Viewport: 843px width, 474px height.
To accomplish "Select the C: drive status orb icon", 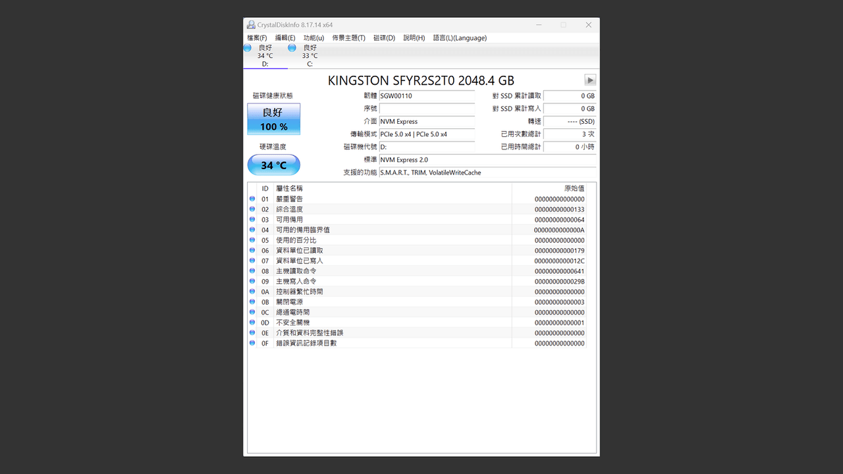I will (x=292, y=48).
